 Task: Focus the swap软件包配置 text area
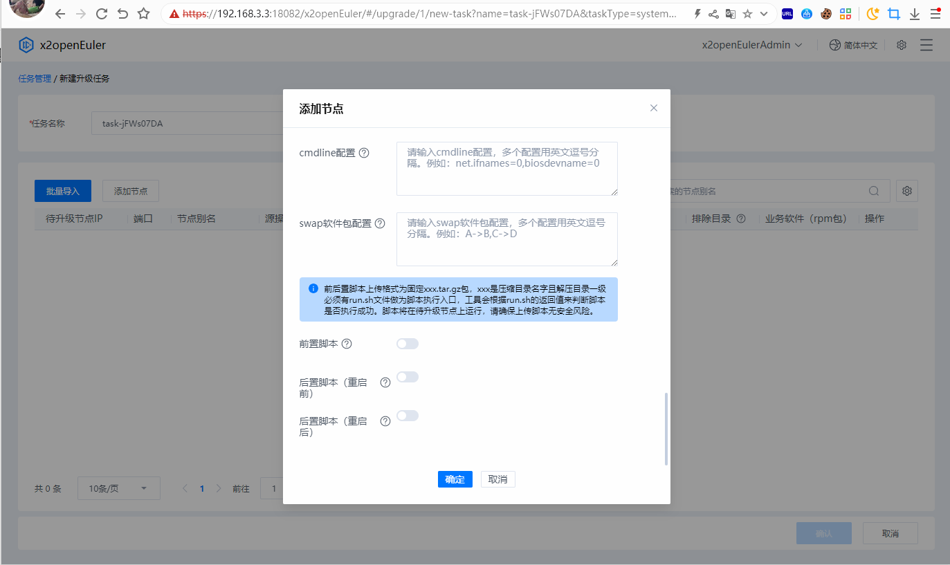(507, 239)
